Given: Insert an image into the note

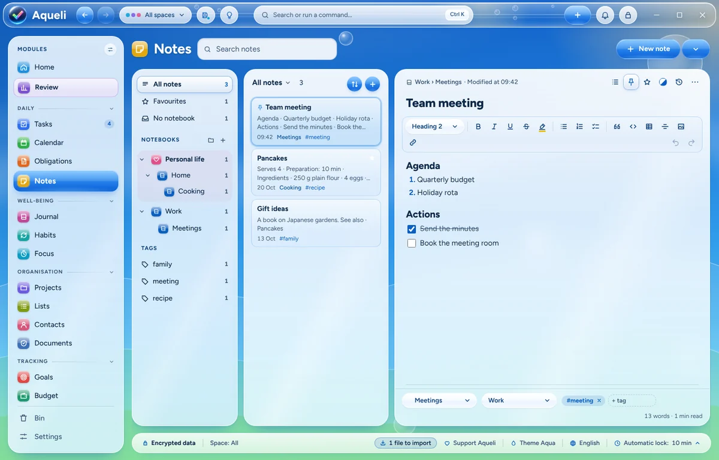Looking at the screenshot, I should point(681,127).
